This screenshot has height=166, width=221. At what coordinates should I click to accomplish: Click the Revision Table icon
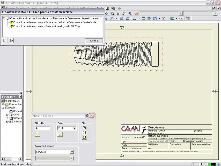click(x=172, y=18)
